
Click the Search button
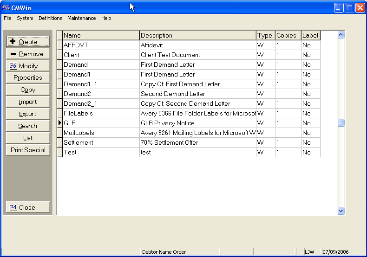28,126
